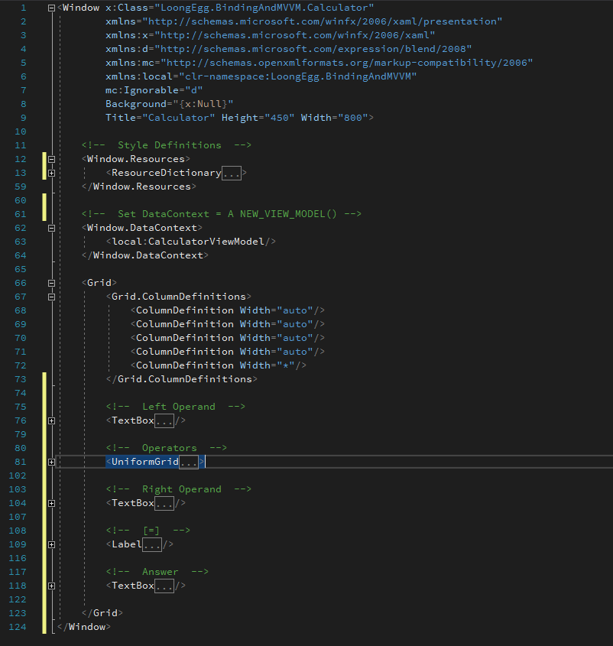Expand the ResourceDictionary plus toggle in the margin
This screenshot has width=613, height=646.
point(51,174)
